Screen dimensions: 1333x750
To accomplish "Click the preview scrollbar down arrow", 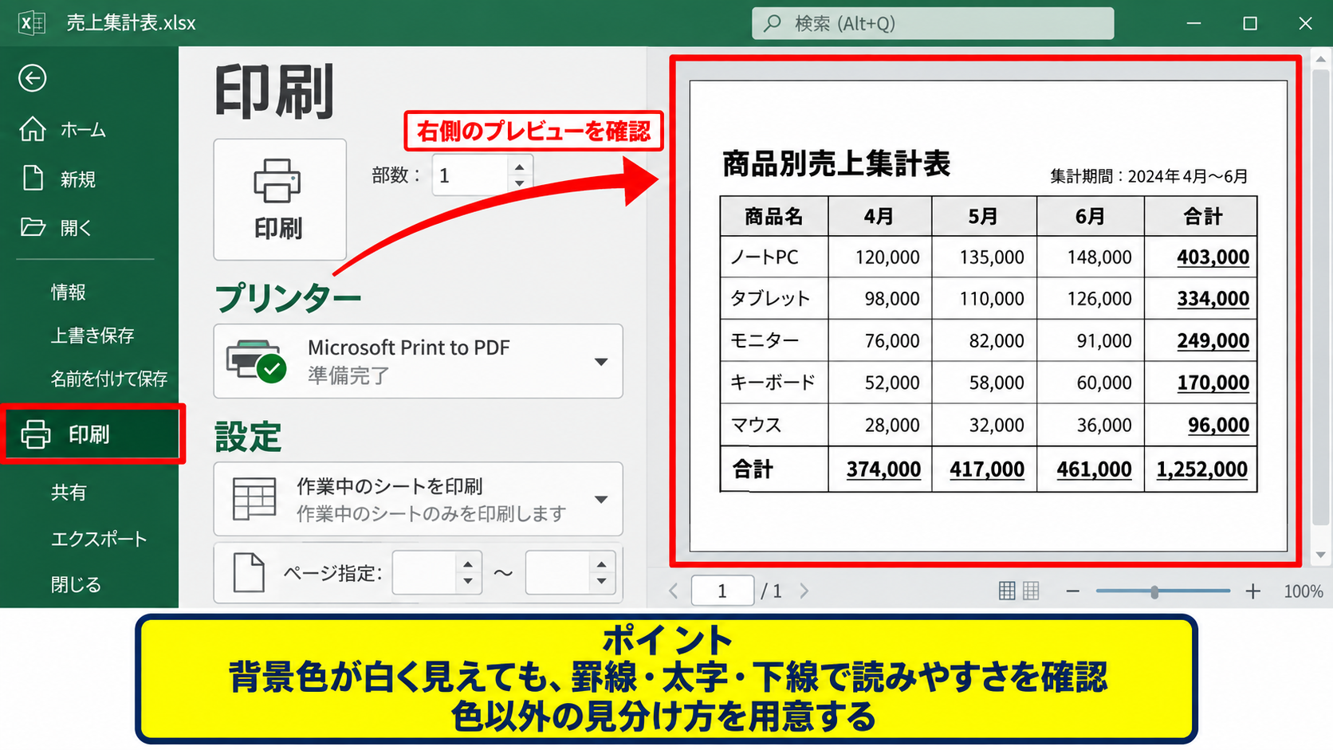I will coord(1320,555).
